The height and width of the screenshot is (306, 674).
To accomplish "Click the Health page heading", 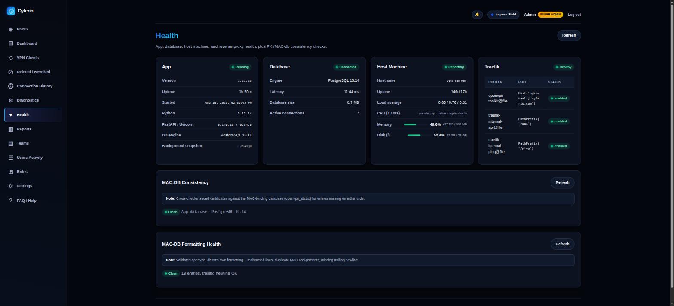I will tap(167, 36).
